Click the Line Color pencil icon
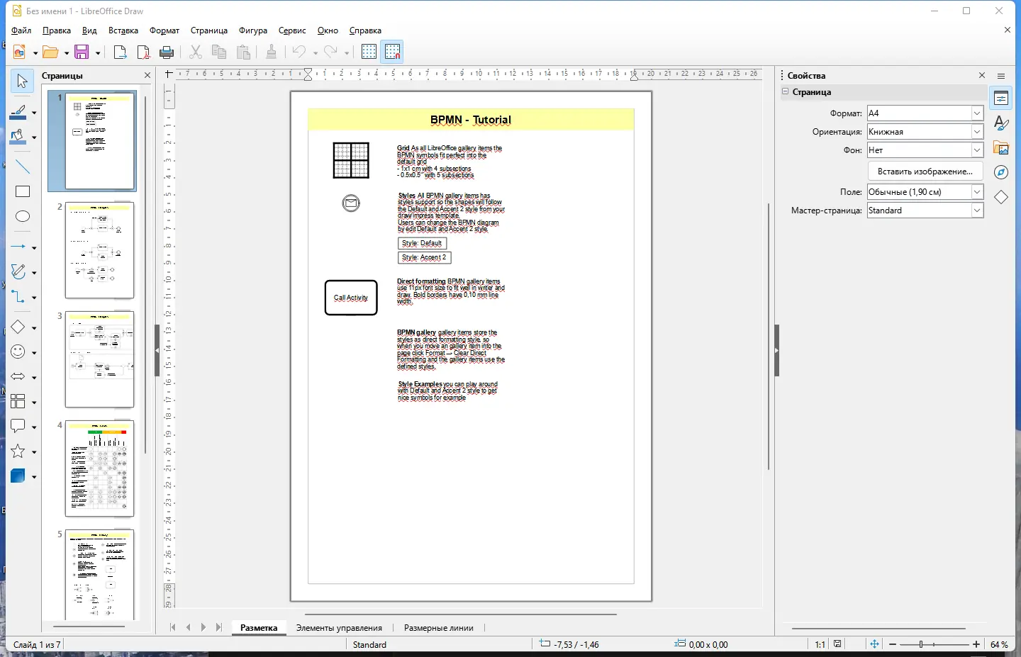 point(18,112)
